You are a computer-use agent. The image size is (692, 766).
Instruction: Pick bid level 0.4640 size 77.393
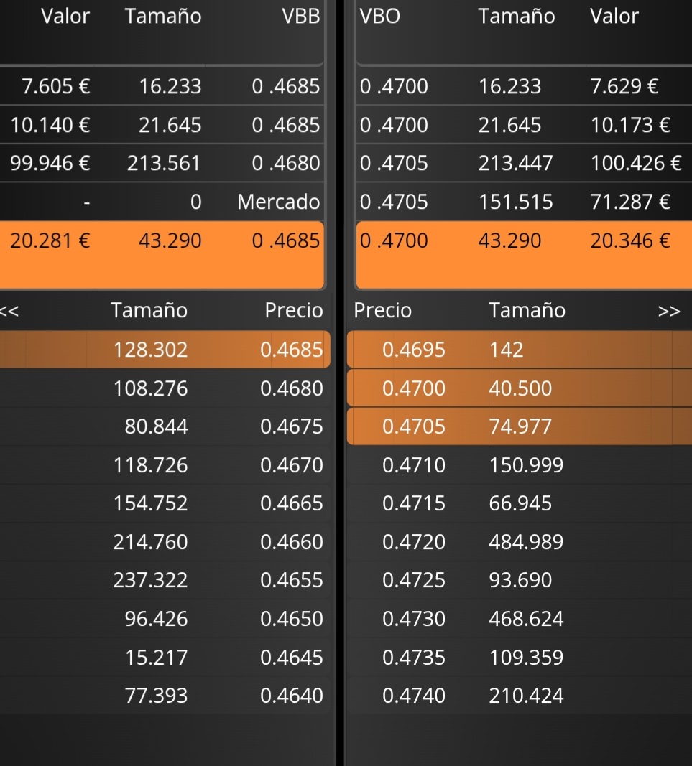tap(165, 695)
